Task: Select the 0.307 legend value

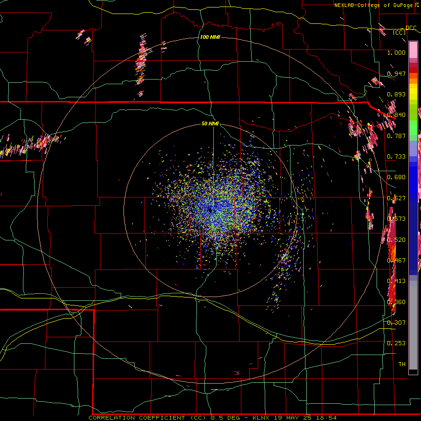Action: click(x=396, y=322)
